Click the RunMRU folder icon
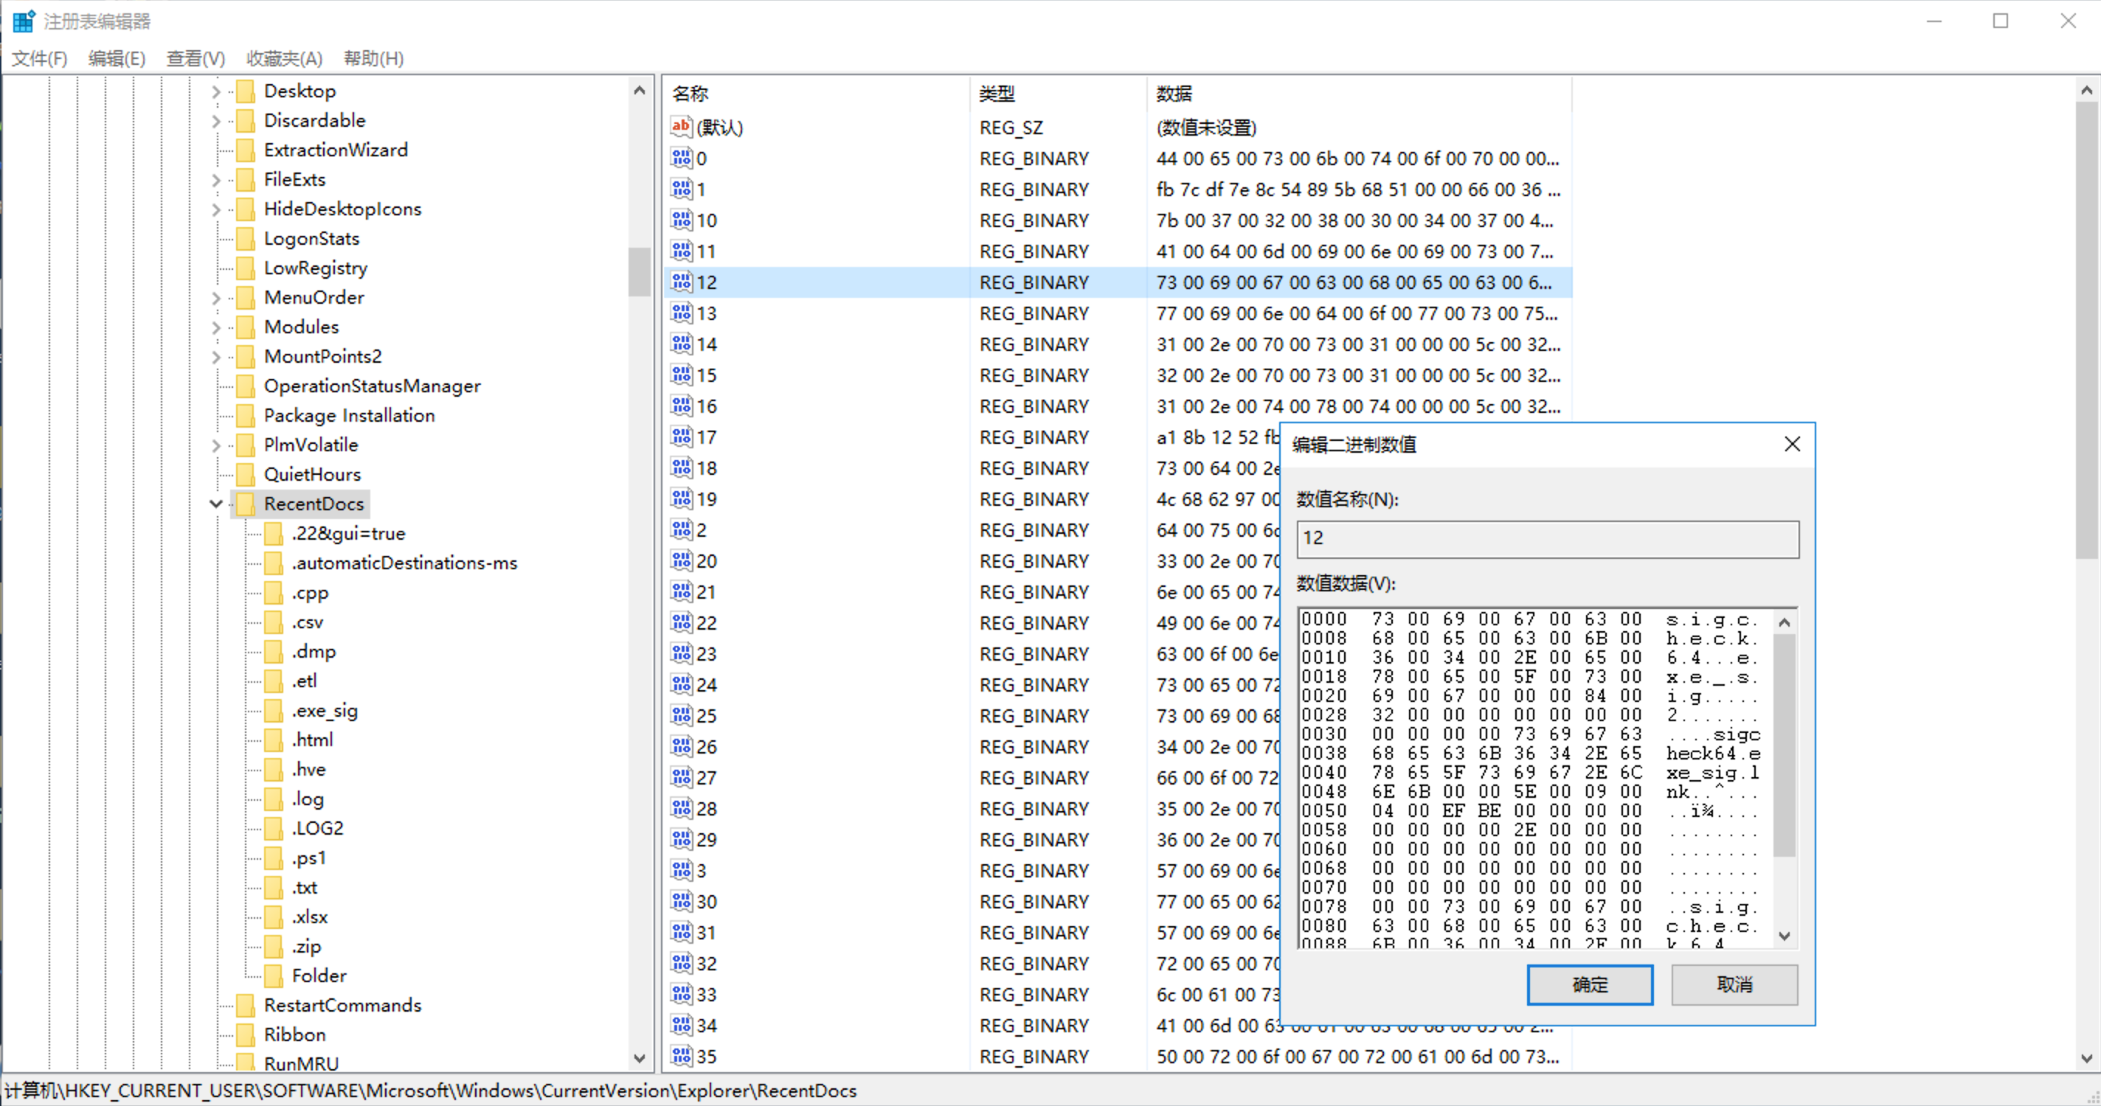 click(246, 1062)
